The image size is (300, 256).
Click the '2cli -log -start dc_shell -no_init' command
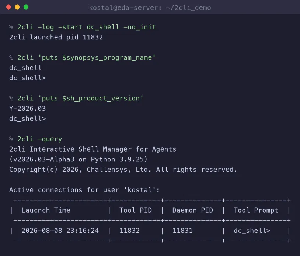click(87, 27)
